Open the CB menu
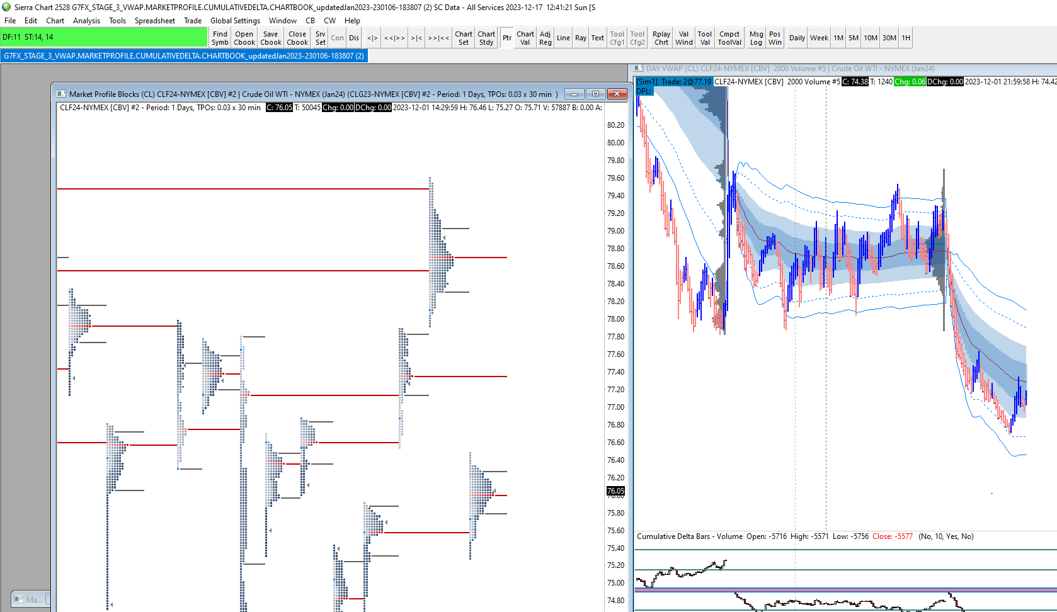Screen dimensions: 1057x612 tap(311, 21)
